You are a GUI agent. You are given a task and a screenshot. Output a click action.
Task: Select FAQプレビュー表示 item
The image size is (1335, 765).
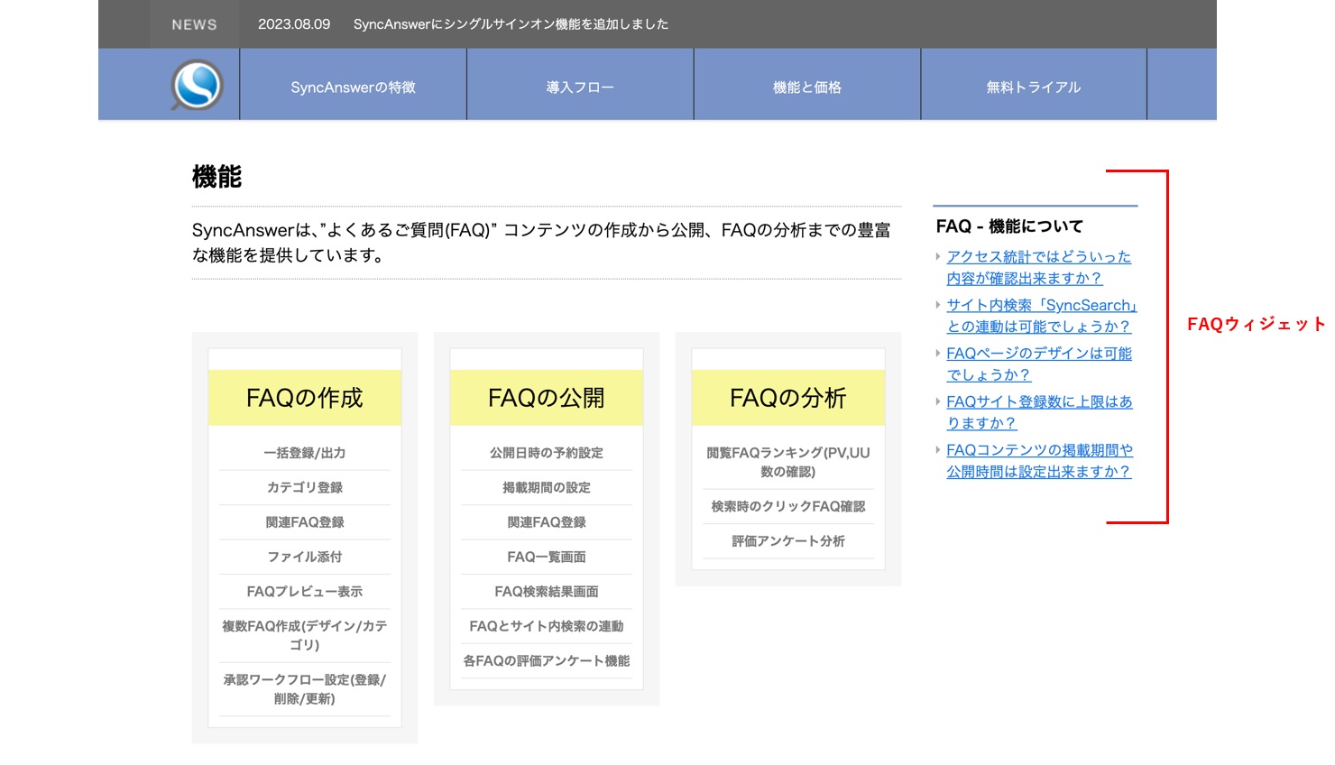[305, 592]
